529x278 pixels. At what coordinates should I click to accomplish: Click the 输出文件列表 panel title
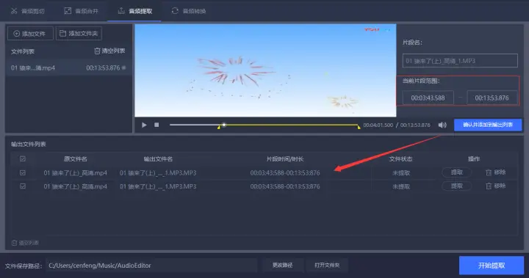[x=29, y=145]
